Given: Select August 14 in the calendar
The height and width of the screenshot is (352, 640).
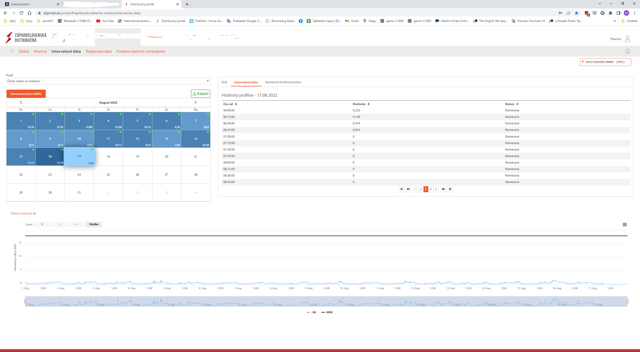Looking at the screenshot, I should [196, 139].
